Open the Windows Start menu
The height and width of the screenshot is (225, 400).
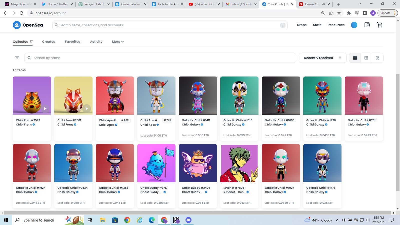(6, 220)
